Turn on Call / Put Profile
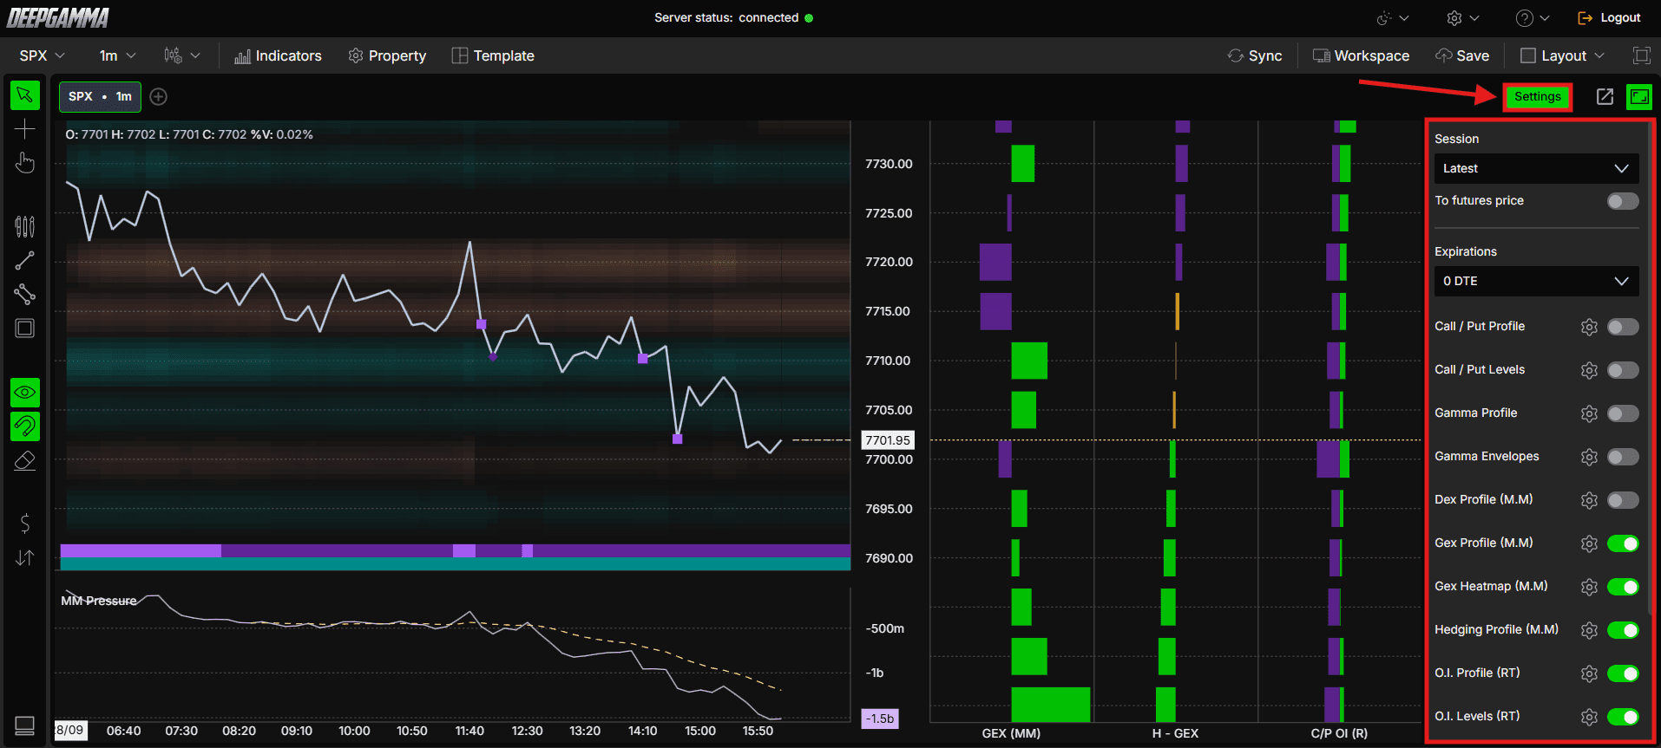Image resolution: width=1661 pixels, height=748 pixels. coord(1623,327)
